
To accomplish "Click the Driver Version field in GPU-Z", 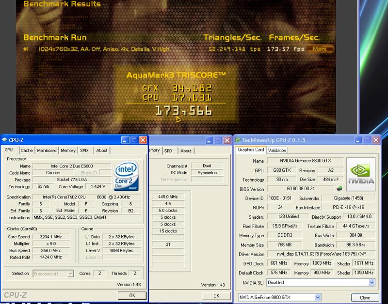I will click(x=321, y=254).
